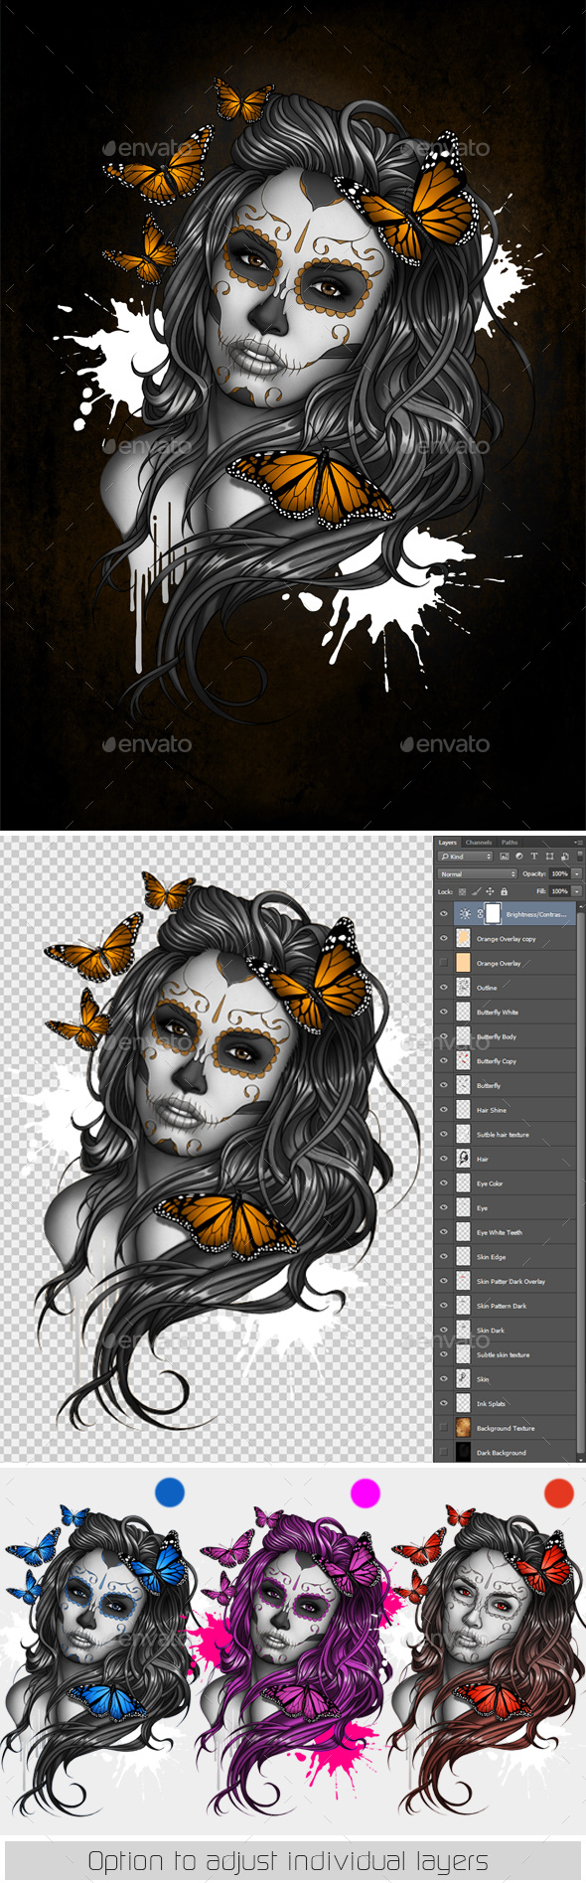Click the Orange Overlay layer color thumbnail
Viewport: 586px width, 1883px height.
tap(463, 963)
